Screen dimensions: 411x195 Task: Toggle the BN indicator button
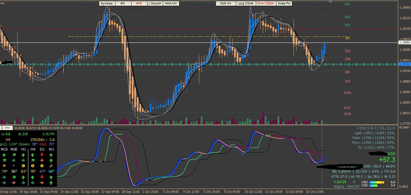(x=123, y=4)
